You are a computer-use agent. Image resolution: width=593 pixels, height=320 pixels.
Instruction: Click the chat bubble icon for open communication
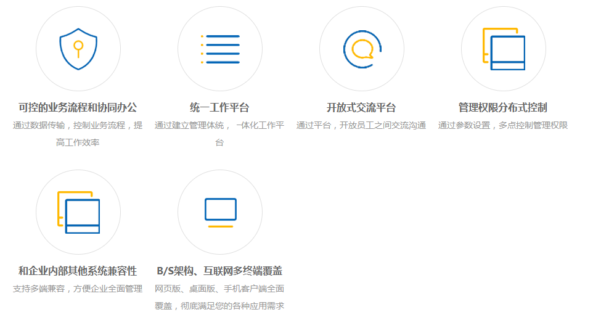click(x=362, y=49)
